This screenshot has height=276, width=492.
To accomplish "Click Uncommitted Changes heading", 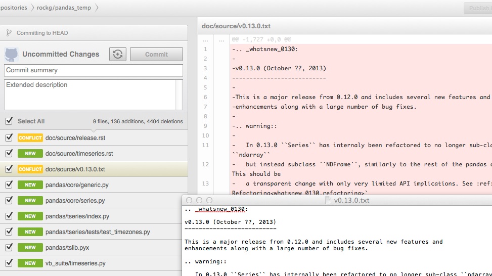I will click(61, 54).
